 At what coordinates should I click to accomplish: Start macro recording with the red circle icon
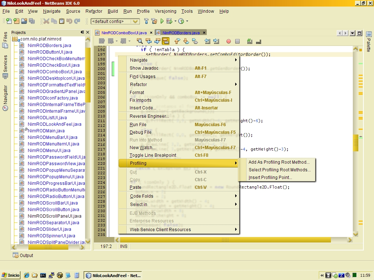coord(229,41)
